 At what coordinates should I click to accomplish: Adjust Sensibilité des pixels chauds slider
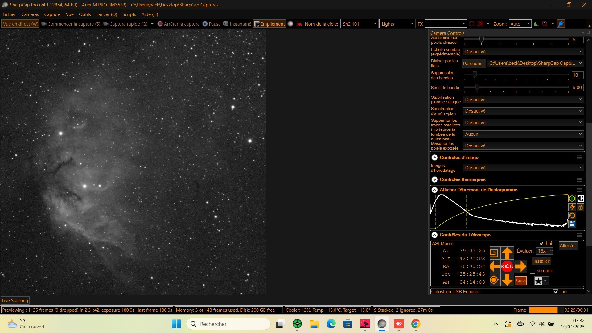481,39
